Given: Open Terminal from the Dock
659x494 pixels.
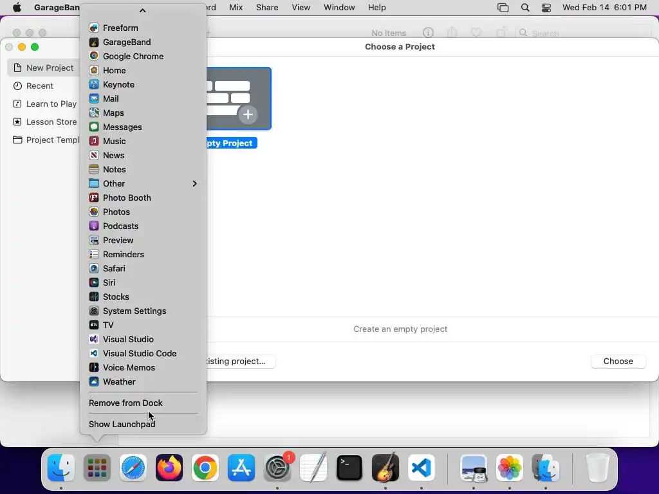Looking at the screenshot, I should [349, 468].
